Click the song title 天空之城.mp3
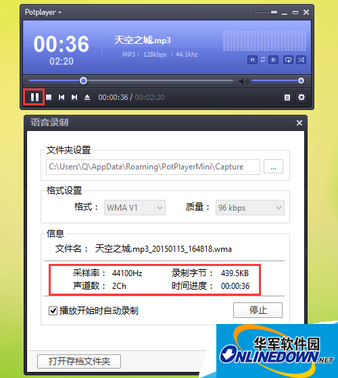 point(143,40)
